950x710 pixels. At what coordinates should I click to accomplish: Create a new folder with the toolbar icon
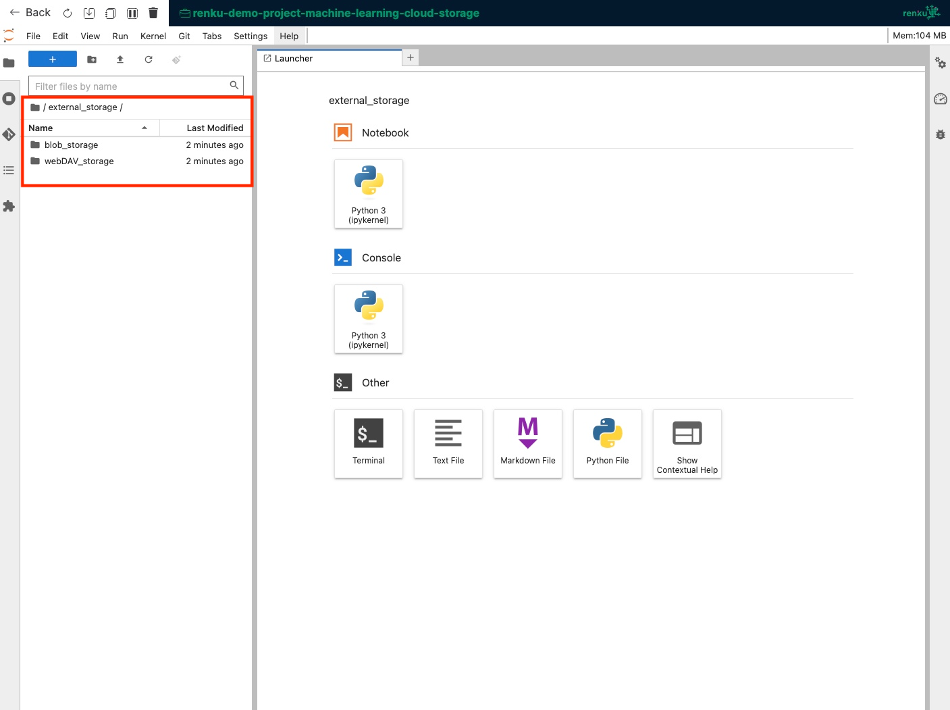pos(92,59)
